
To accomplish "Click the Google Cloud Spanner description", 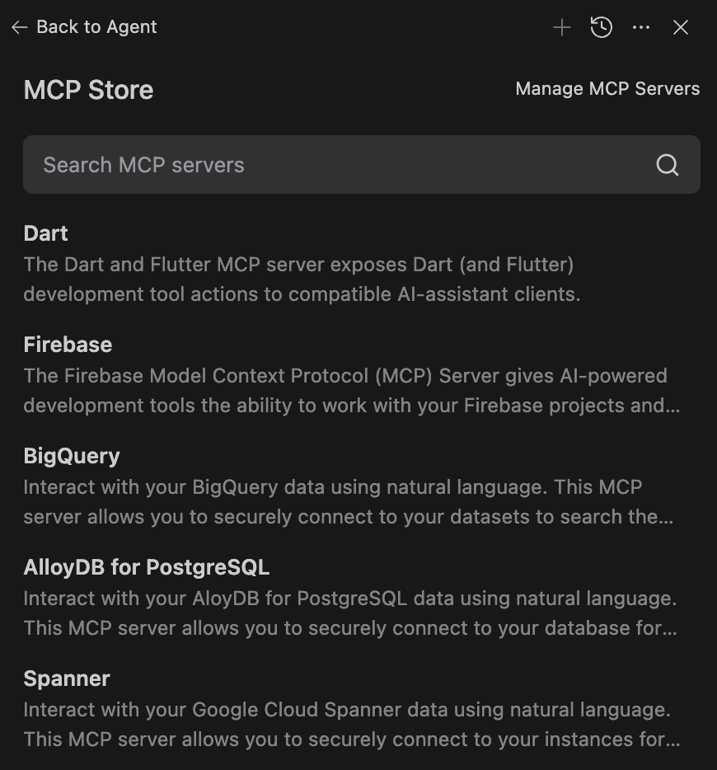I will pos(346,725).
